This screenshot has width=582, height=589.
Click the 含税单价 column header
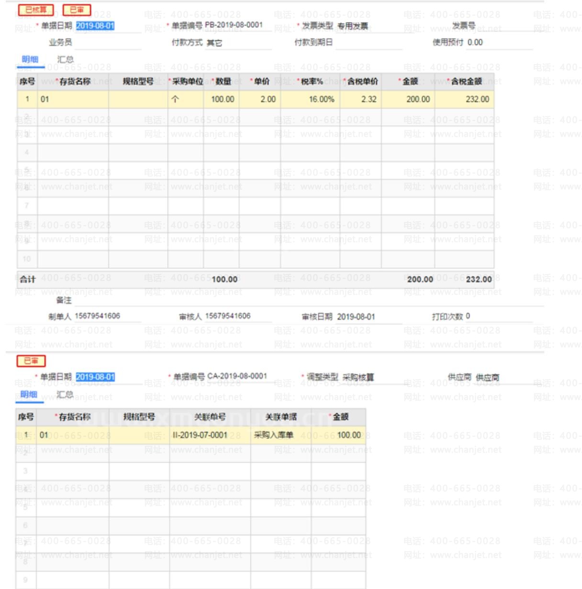coord(360,81)
